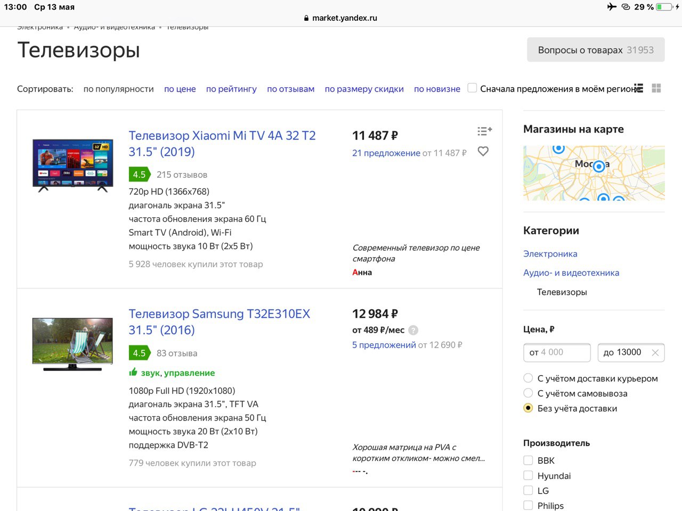This screenshot has height=511, width=682.
Task: Select price with courier delivery
Action: click(x=528, y=378)
